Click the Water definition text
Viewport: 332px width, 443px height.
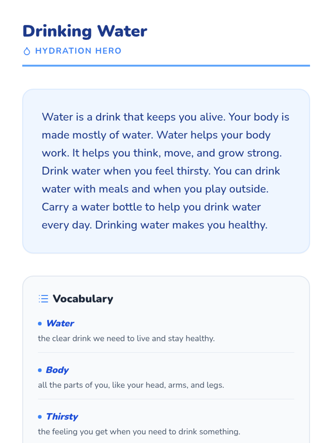[126, 338]
